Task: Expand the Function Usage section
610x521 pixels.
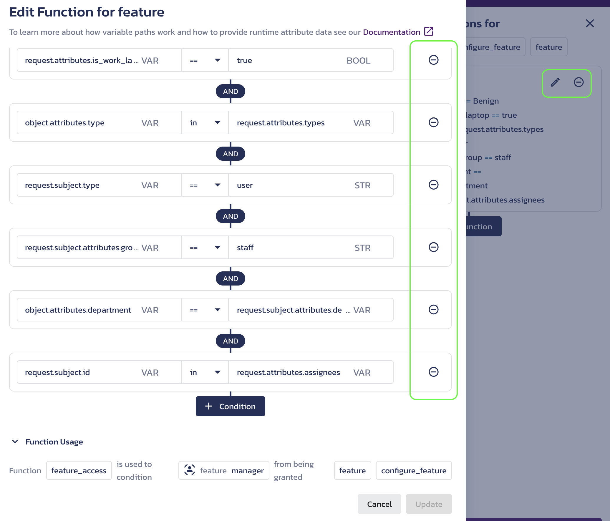Action: pos(14,442)
